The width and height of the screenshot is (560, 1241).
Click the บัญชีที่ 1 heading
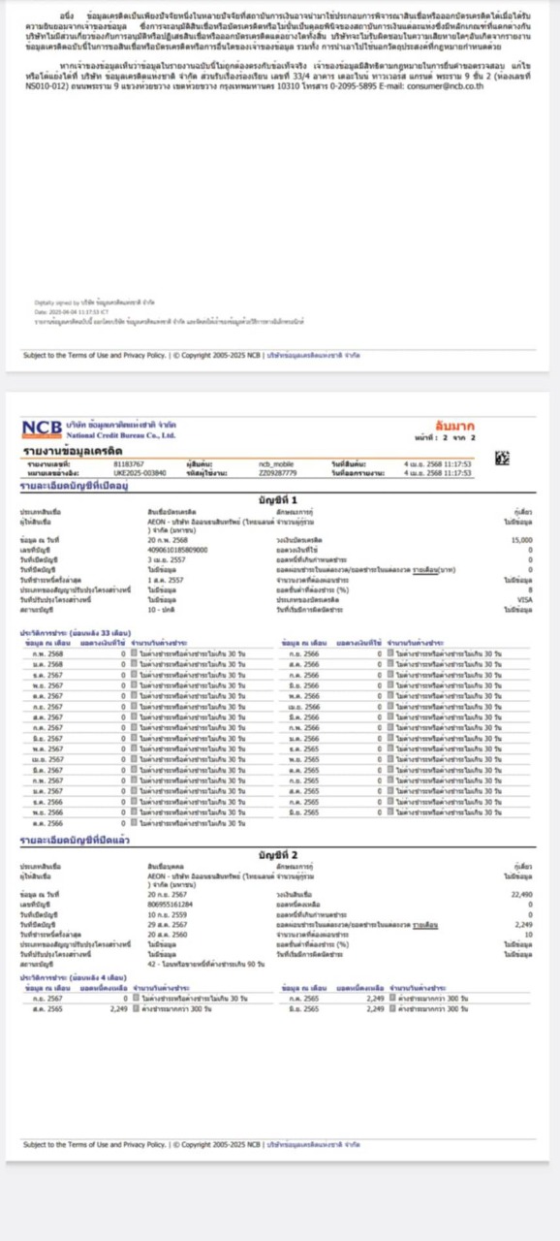[279, 498]
